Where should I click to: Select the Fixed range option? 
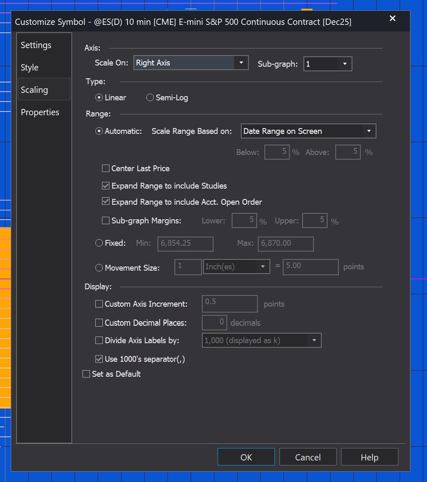(99, 243)
